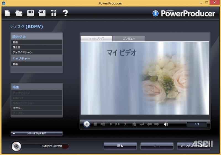Select ディスクのシーン import option

click(37, 52)
